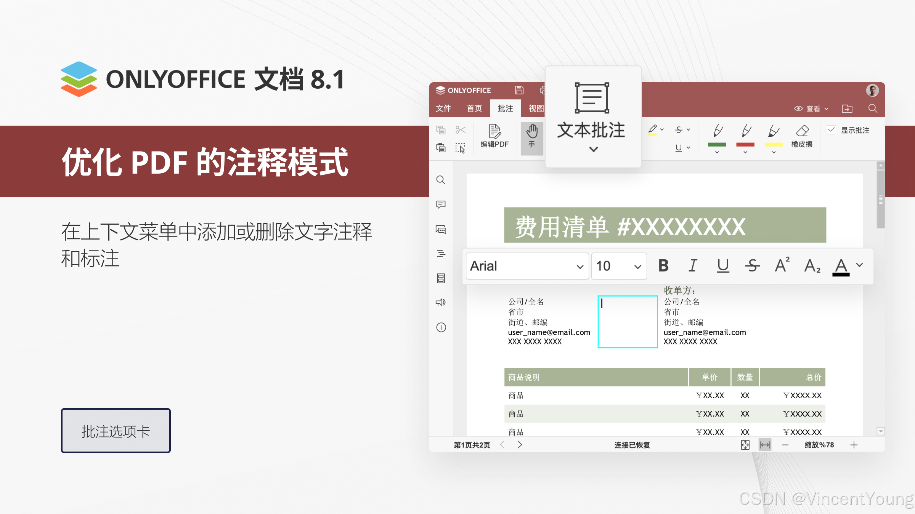Open the chat panel in sidebar

point(441,229)
